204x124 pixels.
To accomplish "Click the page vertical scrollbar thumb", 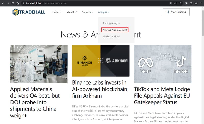I will point(203,23).
